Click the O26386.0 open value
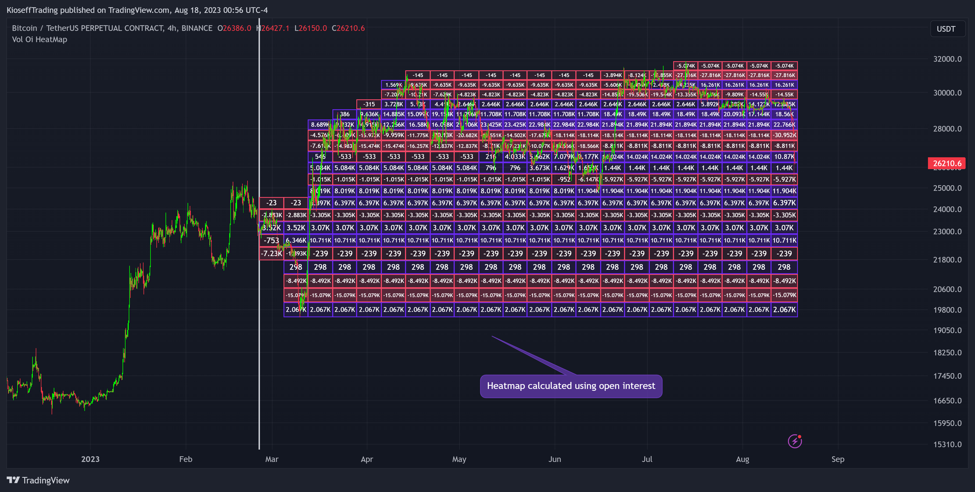Screen dimensions: 975x492 pyautogui.click(x=234, y=28)
